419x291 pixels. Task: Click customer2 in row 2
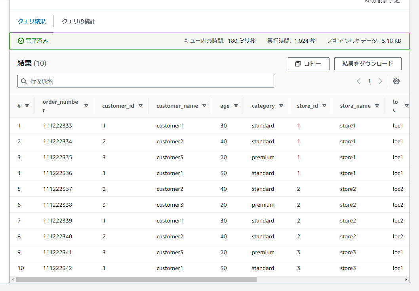tap(170, 141)
